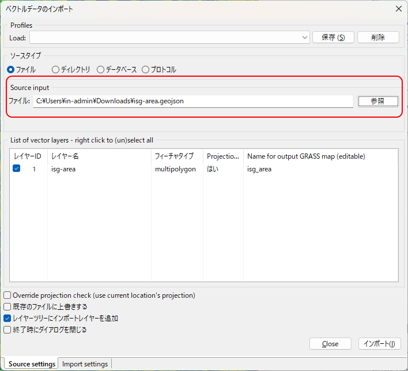This screenshot has width=408, height=371.
Task: Enable 終了時にダイアログを閉じる checkbox
Action: (7, 329)
